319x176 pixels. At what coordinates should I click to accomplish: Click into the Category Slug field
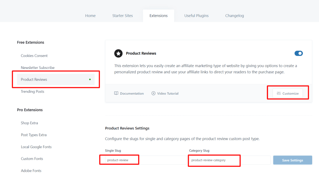pyautogui.click(x=230, y=160)
